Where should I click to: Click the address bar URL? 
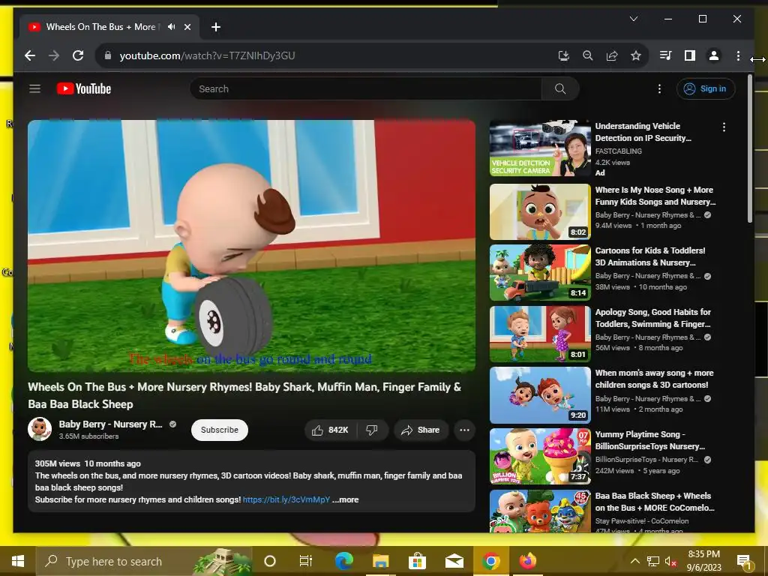coord(207,55)
